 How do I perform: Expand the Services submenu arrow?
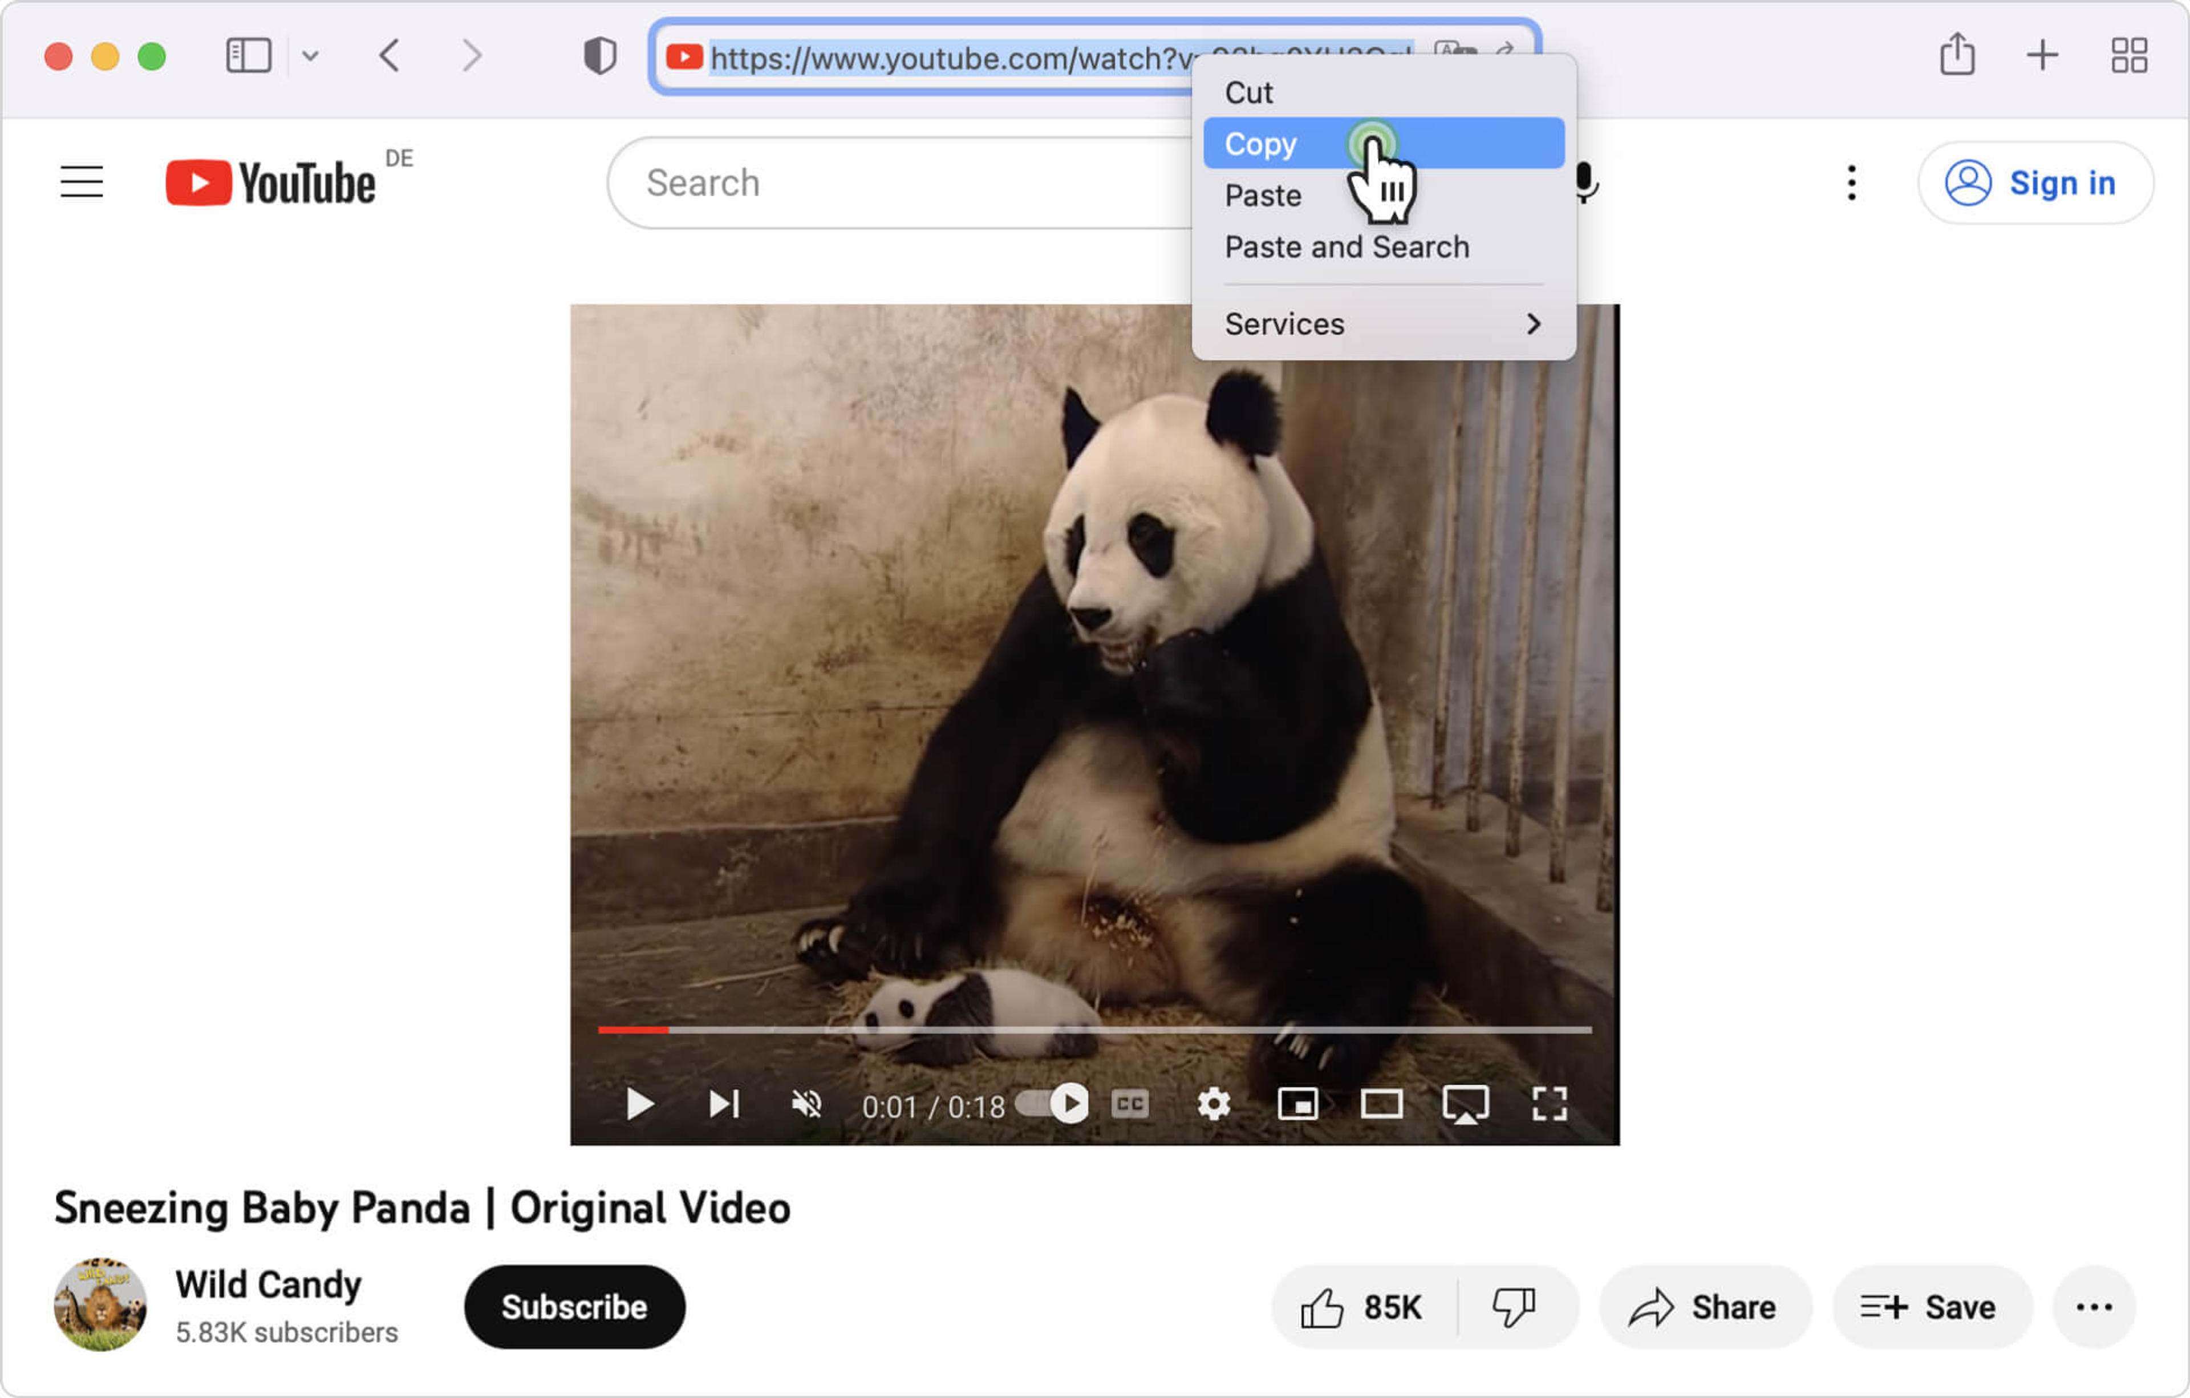[1534, 324]
